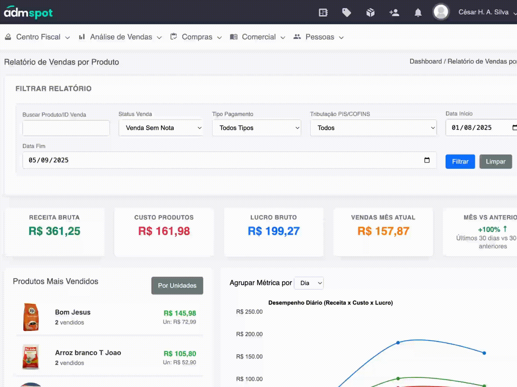Open the notifications bell icon
This screenshot has height=387, width=517.
tap(418, 12)
